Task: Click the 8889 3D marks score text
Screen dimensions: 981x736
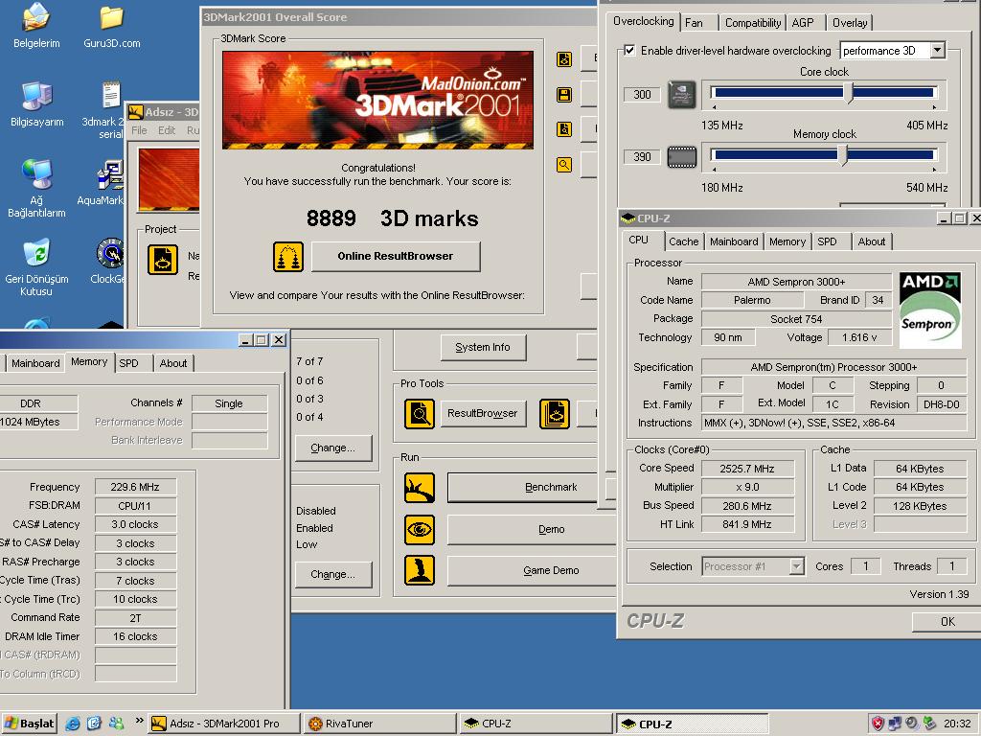Action: [392, 218]
